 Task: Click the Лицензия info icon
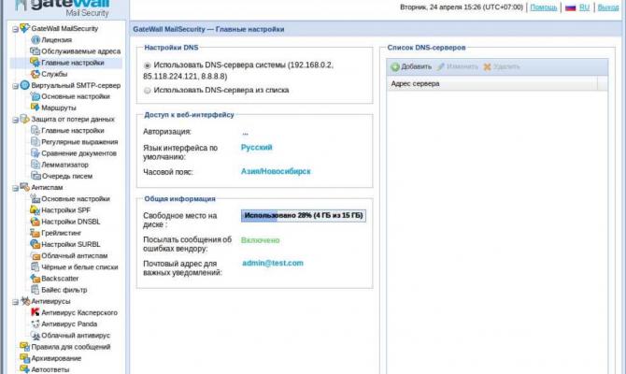(36, 39)
